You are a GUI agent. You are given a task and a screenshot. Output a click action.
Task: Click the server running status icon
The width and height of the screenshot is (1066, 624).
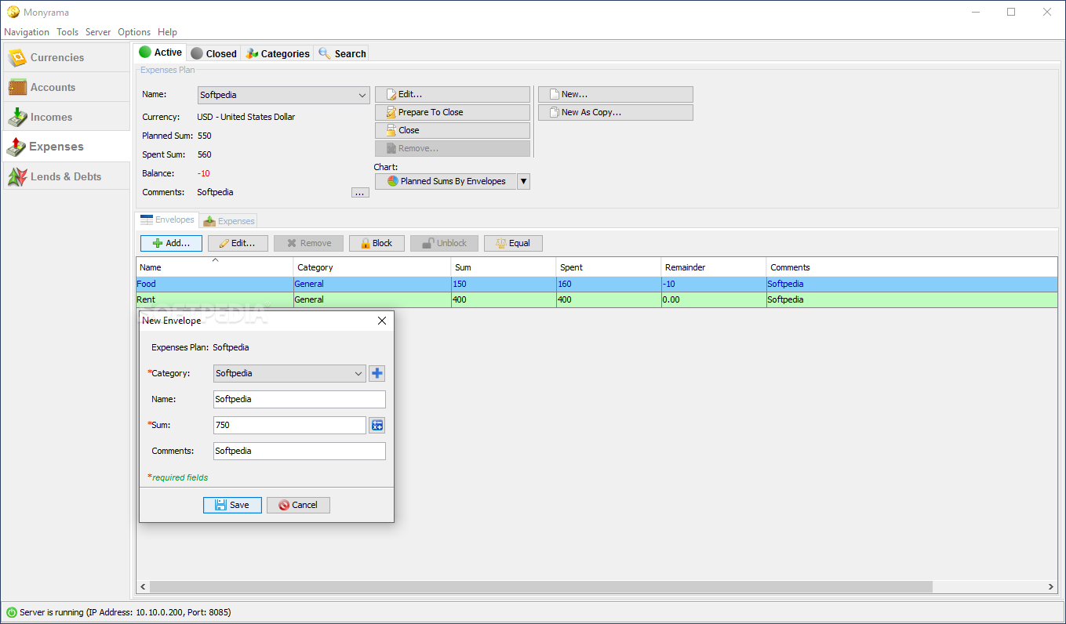[11, 612]
